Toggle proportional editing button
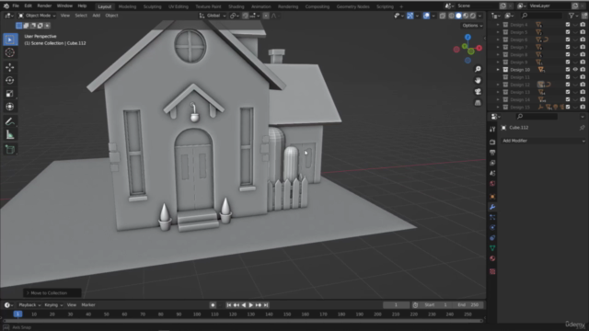589x331 pixels. point(266,16)
